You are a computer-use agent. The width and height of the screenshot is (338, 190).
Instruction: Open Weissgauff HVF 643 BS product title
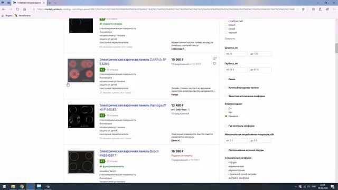pyautogui.click(x=133, y=108)
